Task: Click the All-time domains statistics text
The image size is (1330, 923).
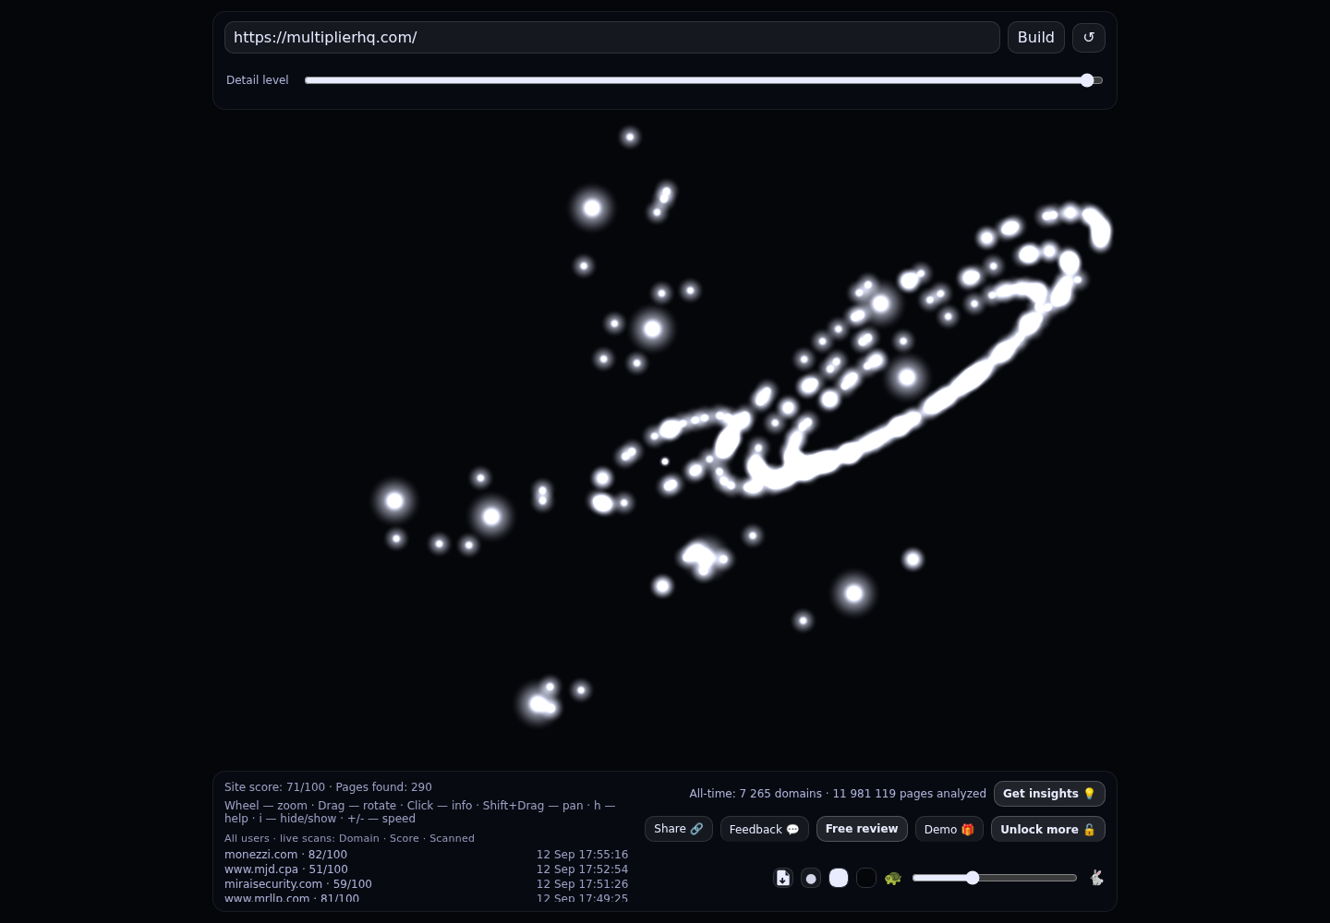Action: (x=838, y=794)
